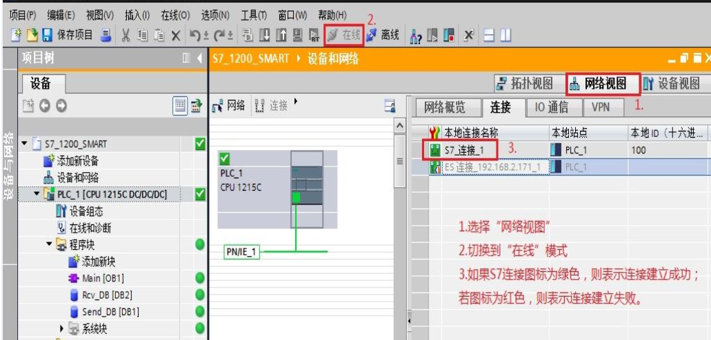Open the 插入(I) menu
This screenshot has height=340, width=711.
pos(137,15)
